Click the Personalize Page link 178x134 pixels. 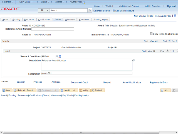[163, 16]
